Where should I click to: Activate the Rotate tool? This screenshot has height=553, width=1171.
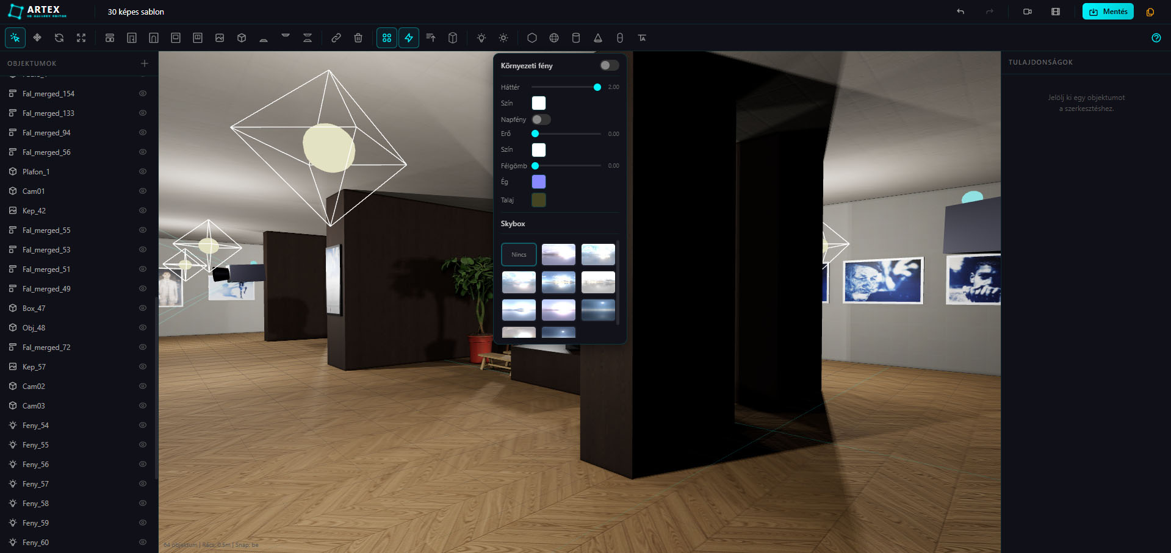(59, 38)
